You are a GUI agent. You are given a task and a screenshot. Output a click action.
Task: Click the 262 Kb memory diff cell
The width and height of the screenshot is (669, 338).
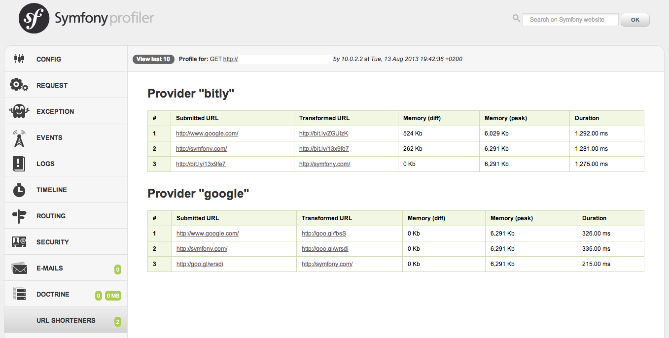[x=438, y=149]
